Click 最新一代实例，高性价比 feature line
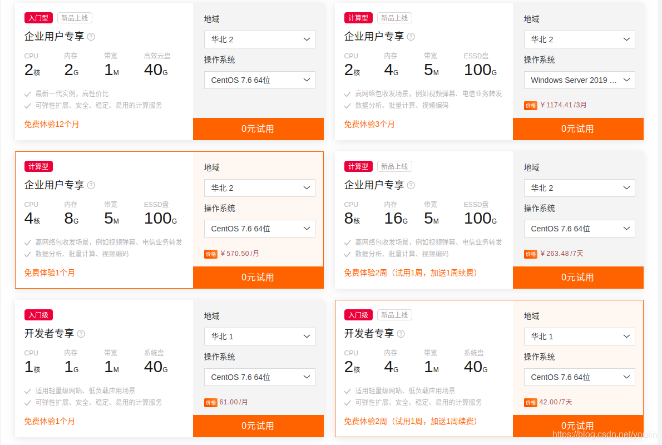The height and width of the screenshot is (445, 662). pyautogui.click(x=72, y=94)
